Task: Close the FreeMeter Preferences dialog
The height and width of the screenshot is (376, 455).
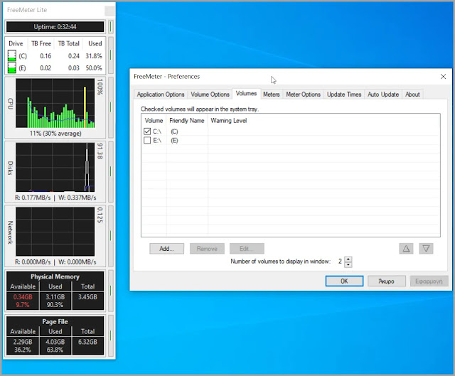Action: point(443,77)
